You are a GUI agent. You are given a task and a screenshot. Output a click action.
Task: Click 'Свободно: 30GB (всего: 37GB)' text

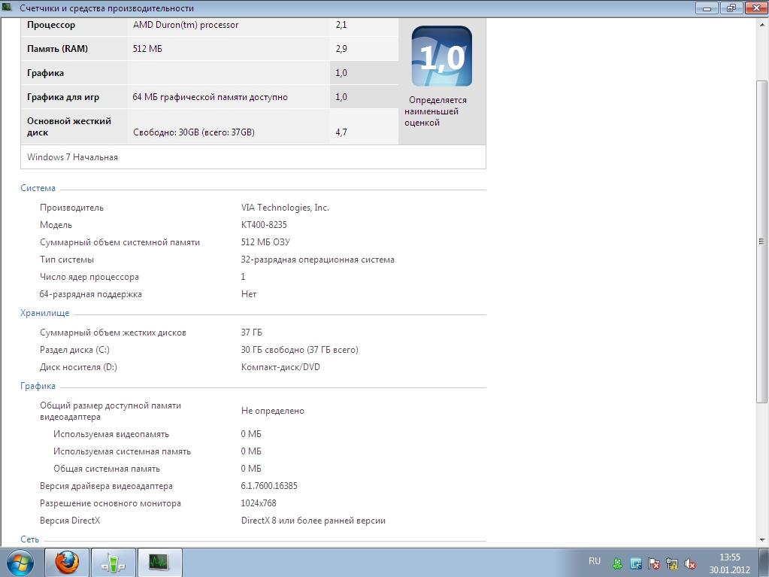(x=194, y=132)
